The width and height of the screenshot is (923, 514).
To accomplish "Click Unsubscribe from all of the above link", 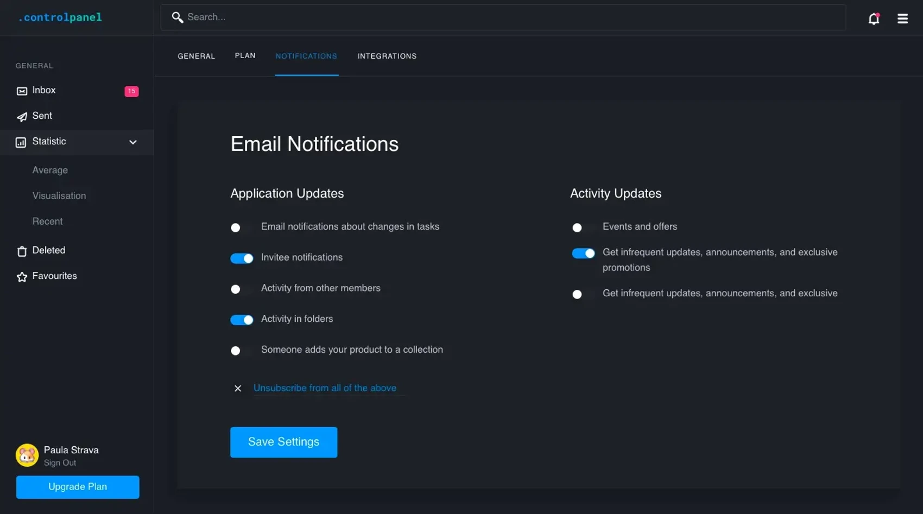I will pyautogui.click(x=325, y=388).
